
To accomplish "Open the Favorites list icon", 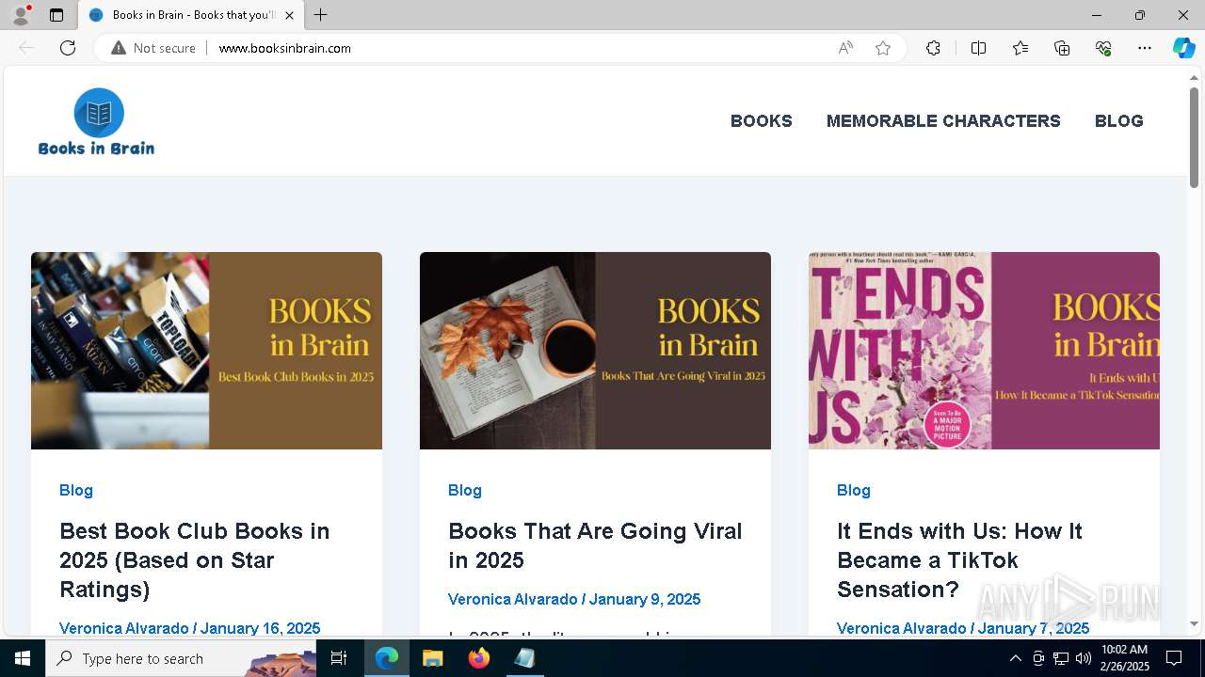I will 1020,48.
